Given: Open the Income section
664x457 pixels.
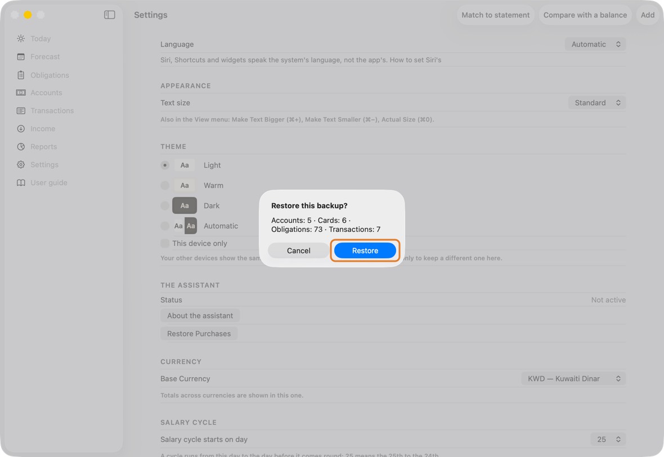Looking at the screenshot, I should tap(43, 129).
